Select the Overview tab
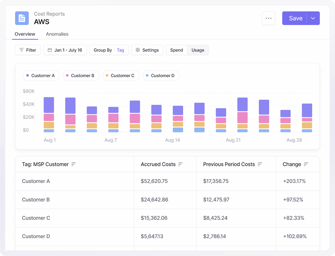335x256 pixels. [25, 34]
